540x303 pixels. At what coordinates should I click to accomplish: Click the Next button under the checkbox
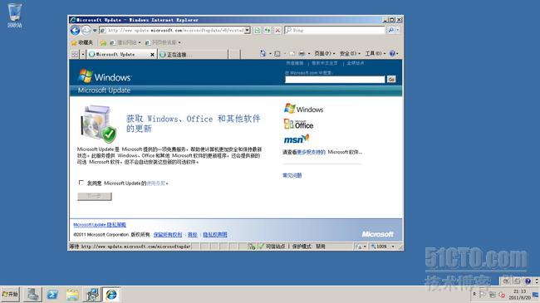(95, 196)
